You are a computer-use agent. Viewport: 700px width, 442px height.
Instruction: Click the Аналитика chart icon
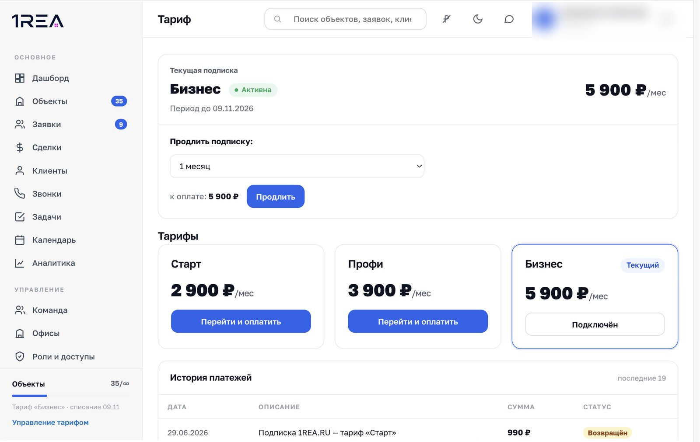[20, 263]
